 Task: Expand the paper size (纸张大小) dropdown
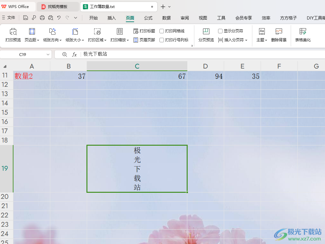point(83,40)
